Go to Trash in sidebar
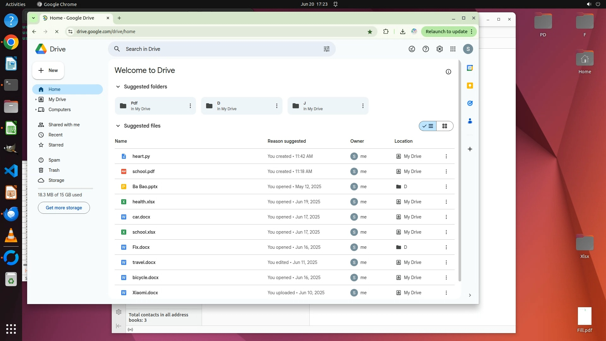Viewport: 606px width, 341px height. 54,170
